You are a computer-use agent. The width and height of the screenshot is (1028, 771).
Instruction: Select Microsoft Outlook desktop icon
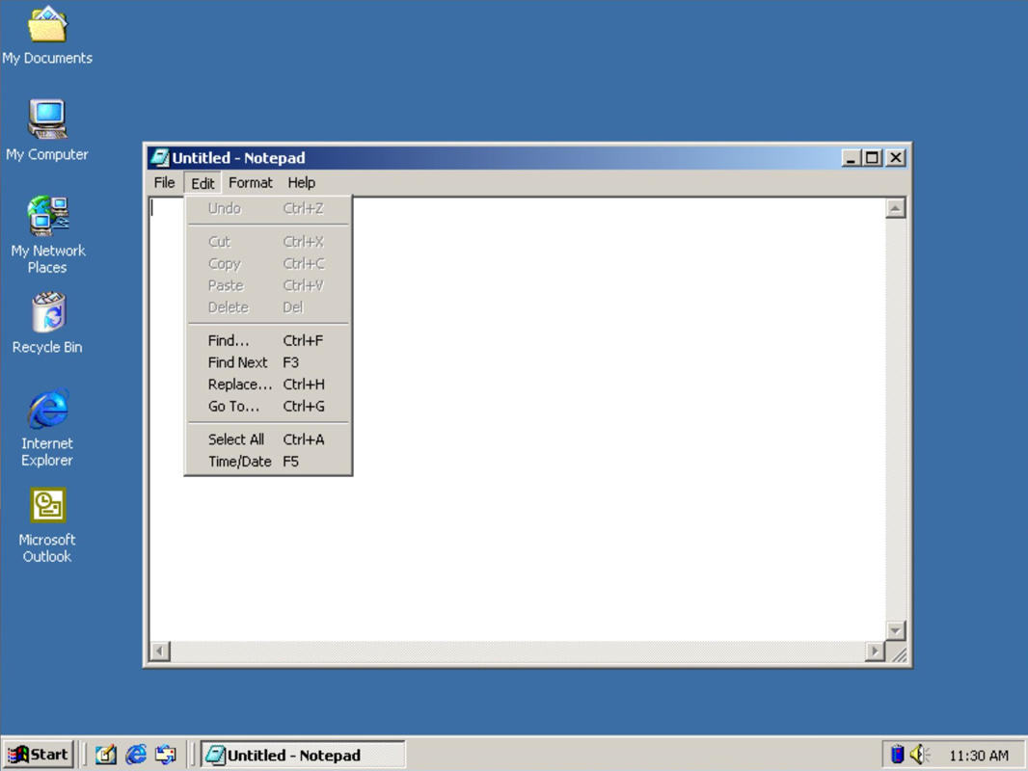click(47, 524)
